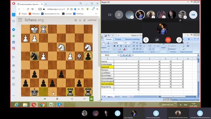Switch to the Главная ribbon tab
The image size is (211, 119).
tap(108, 39)
